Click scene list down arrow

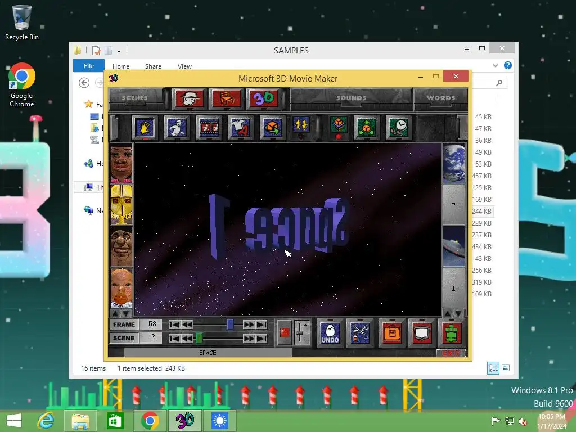click(459, 313)
